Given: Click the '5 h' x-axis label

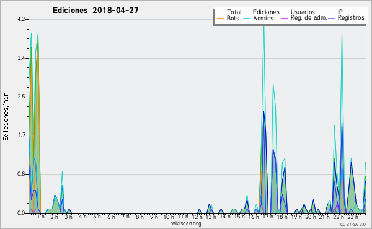Looking at the screenshot, I should [97, 217].
